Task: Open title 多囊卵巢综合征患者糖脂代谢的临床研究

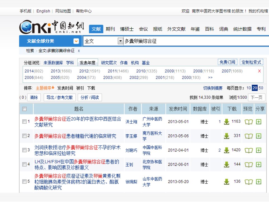Action: (75, 136)
